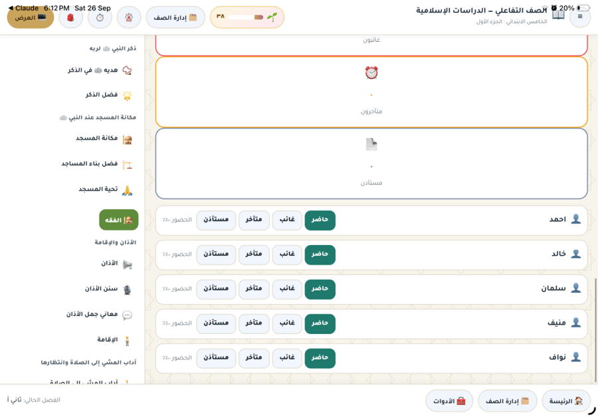Screen dimensions: 598x417
Task: Mark سلمان as حاضر
Action: pos(320,289)
